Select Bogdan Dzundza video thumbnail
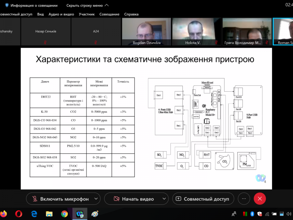 pyautogui.click(x=146, y=32)
